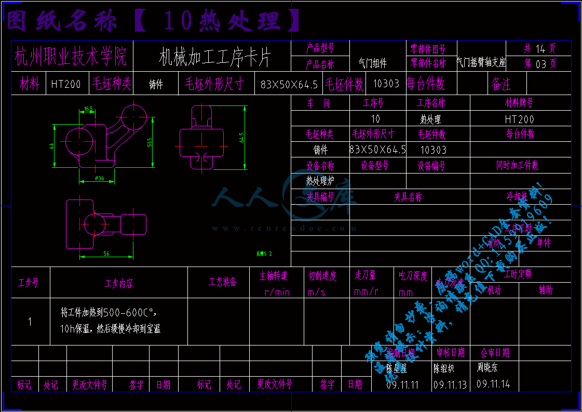The height and width of the screenshot is (412, 582).
Task: Click the unit label 'mm/r'
Action: coord(366,291)
